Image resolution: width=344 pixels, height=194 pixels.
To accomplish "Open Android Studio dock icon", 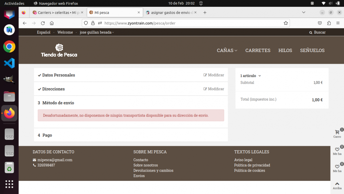I will 9,30.
